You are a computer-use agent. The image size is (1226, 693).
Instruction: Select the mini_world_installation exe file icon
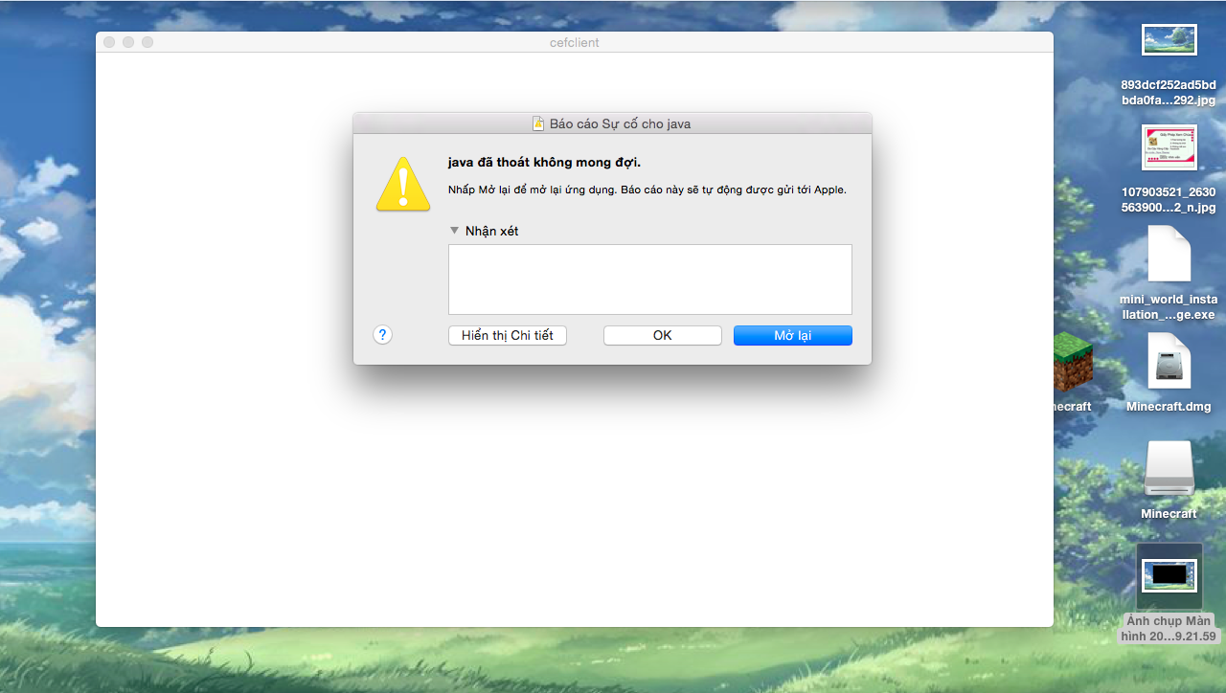[1169, 254]
